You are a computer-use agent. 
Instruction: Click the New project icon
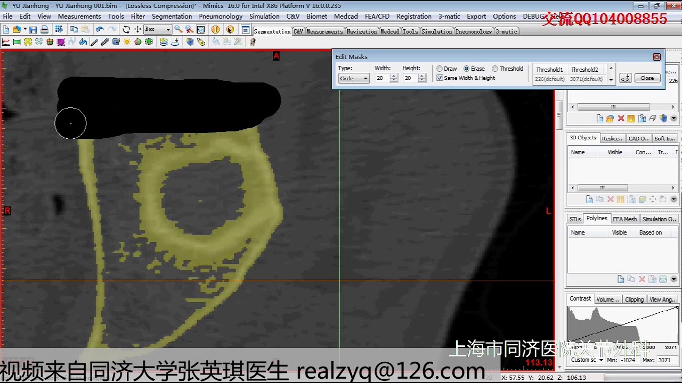5,29
